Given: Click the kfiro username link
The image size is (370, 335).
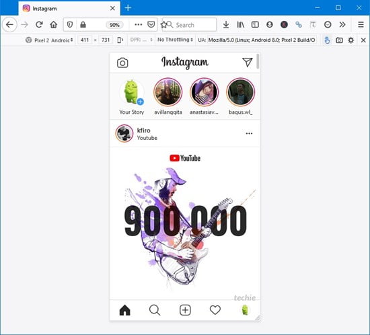Looking at the screenshot, I should (x=143, y=131).
